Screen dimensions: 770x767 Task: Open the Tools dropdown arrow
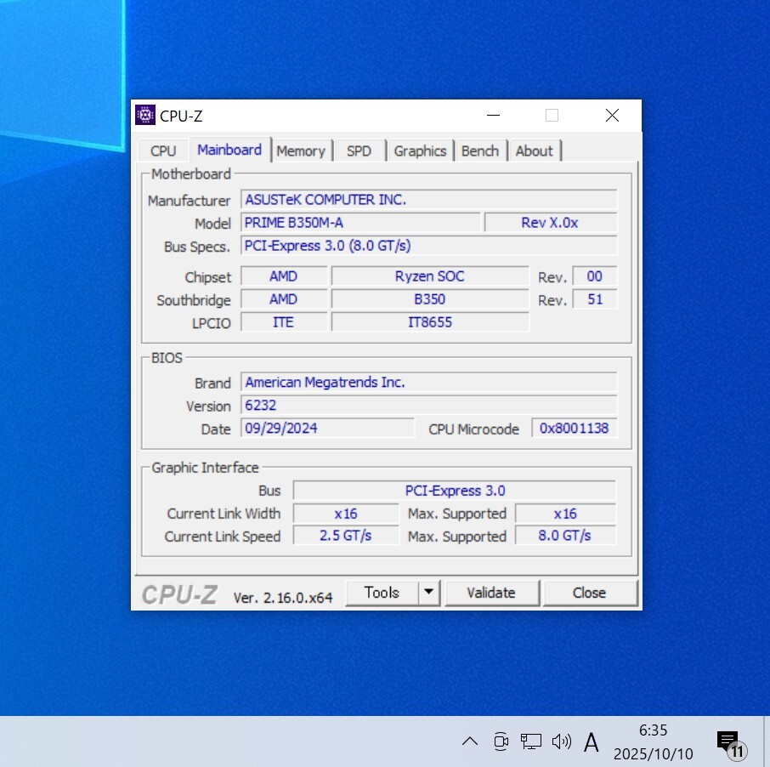429,593
